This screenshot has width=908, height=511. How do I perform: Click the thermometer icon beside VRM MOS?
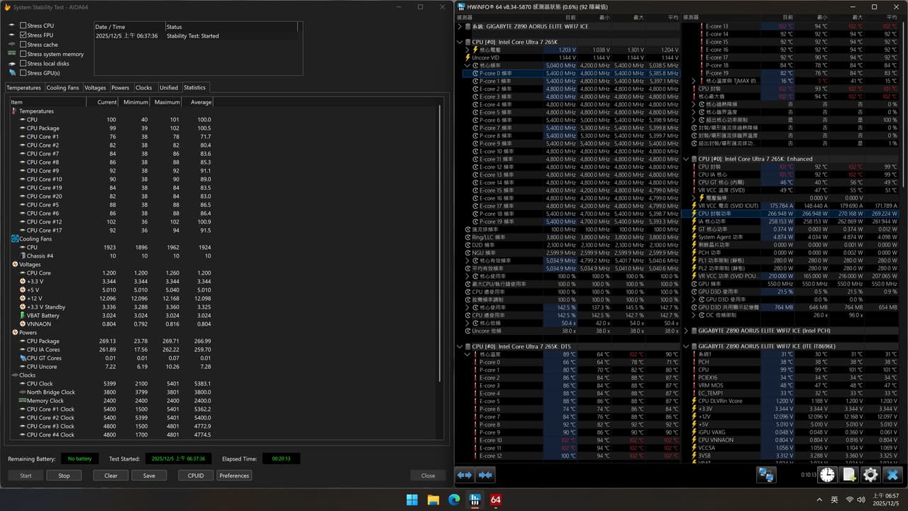point(693,385)
